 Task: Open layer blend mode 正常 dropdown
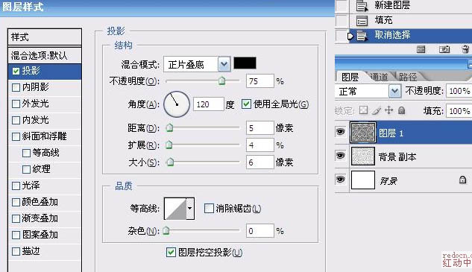pos(394,91)
